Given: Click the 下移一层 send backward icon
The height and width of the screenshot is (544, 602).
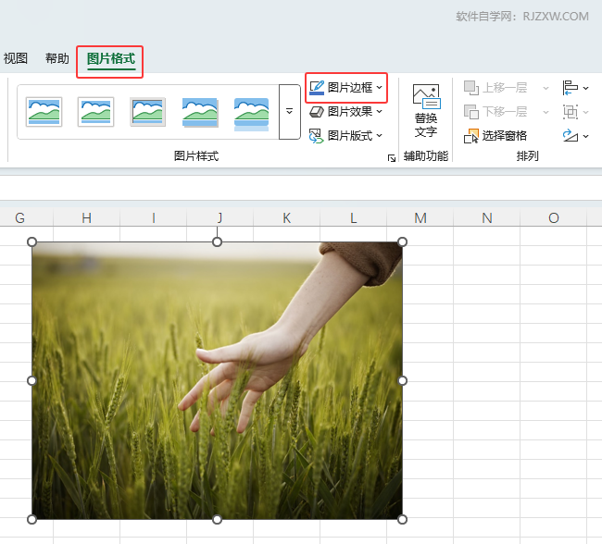Looking at the screenshot, I should pyautogui.click(x=471, y=112).
